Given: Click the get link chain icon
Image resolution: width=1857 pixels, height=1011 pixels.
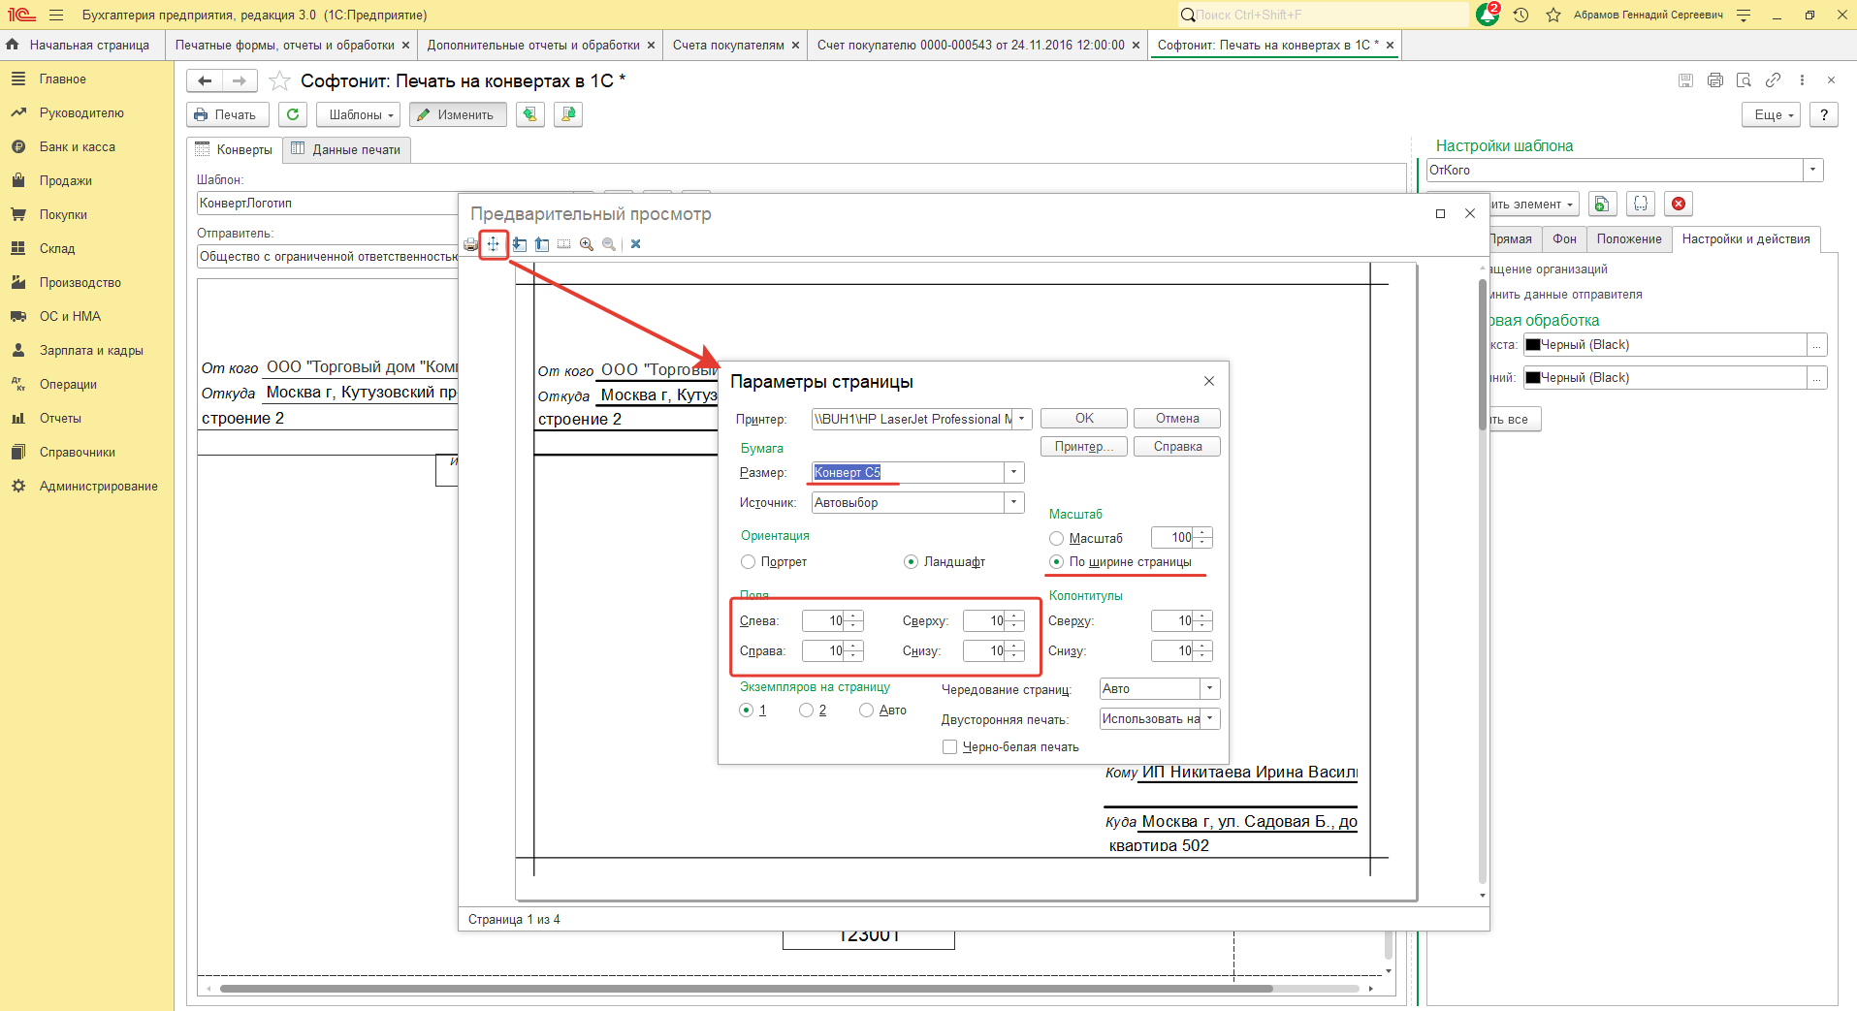Looking at the screenshot, I should [1773, 80].
